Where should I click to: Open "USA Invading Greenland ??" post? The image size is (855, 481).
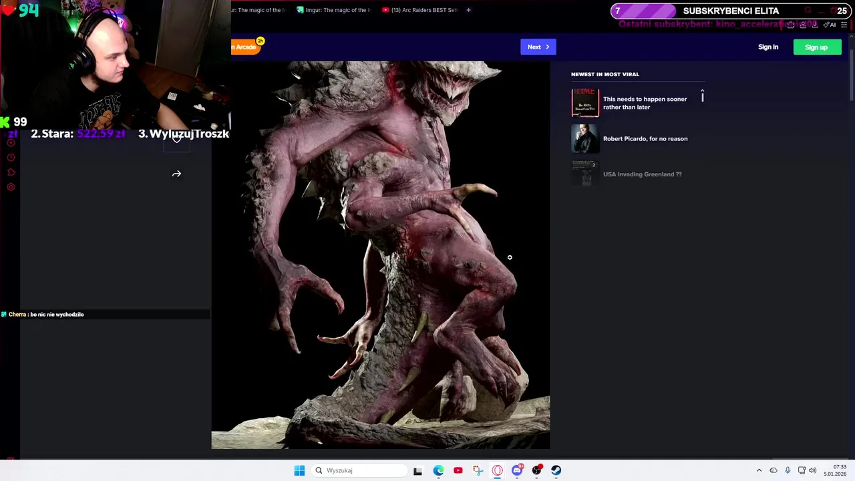coord(642,174)
